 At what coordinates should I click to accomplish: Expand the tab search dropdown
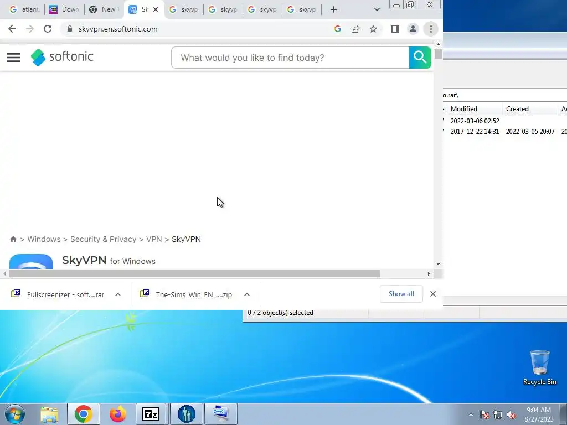pyautogui.click(x=377, y=9)
